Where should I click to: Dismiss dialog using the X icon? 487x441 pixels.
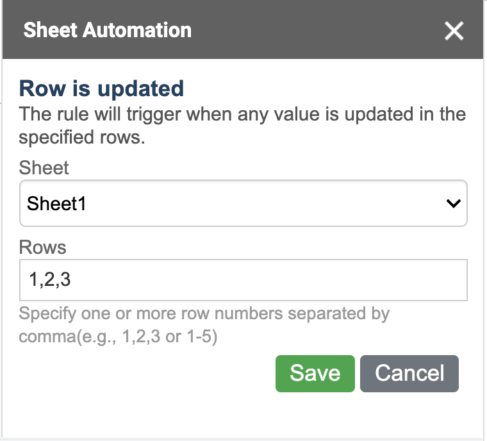(x=454, y=31)
